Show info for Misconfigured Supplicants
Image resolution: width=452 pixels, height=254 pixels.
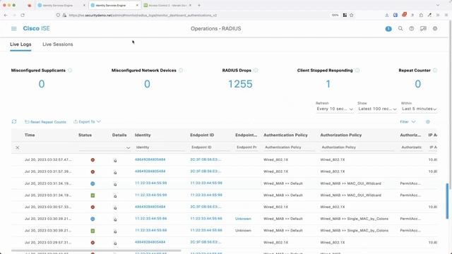[x=70, y=71]
